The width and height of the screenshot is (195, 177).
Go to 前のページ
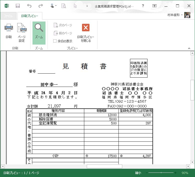(63, 33)
